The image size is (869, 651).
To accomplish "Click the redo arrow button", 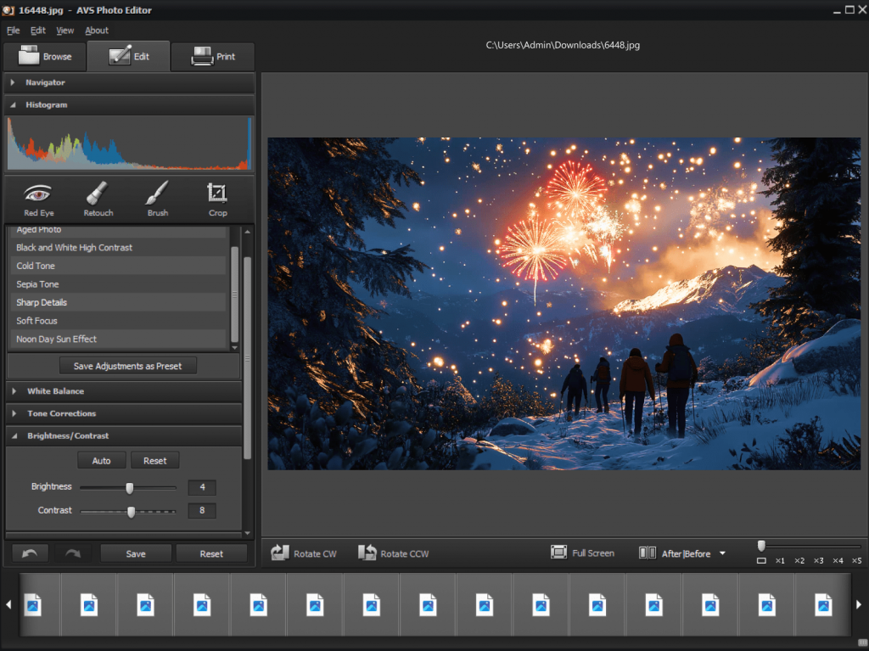I will coord(73,553).
